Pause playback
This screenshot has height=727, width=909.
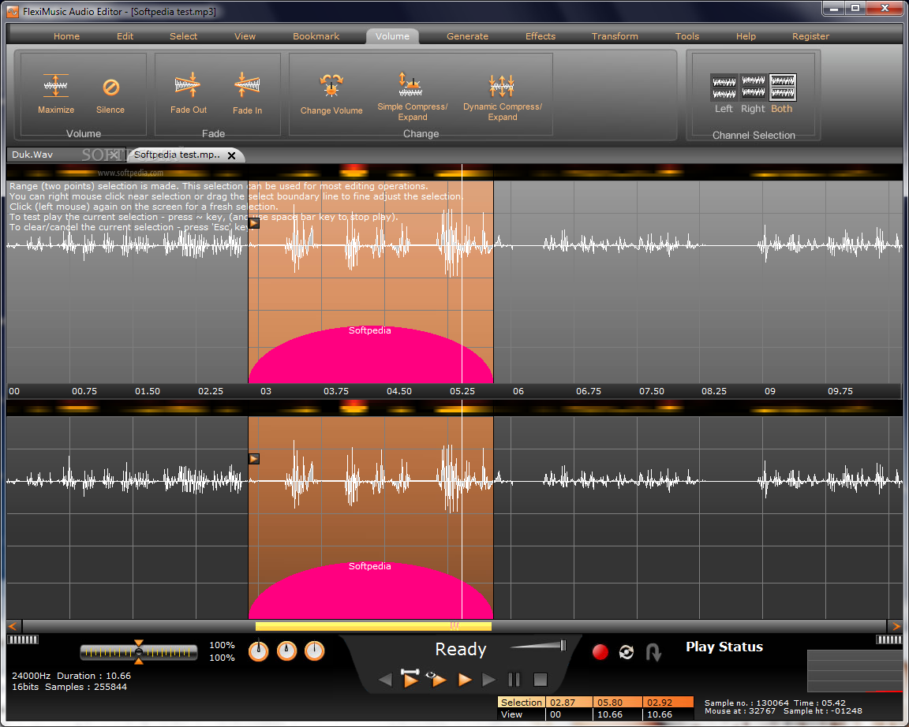(x=514, y=680)
